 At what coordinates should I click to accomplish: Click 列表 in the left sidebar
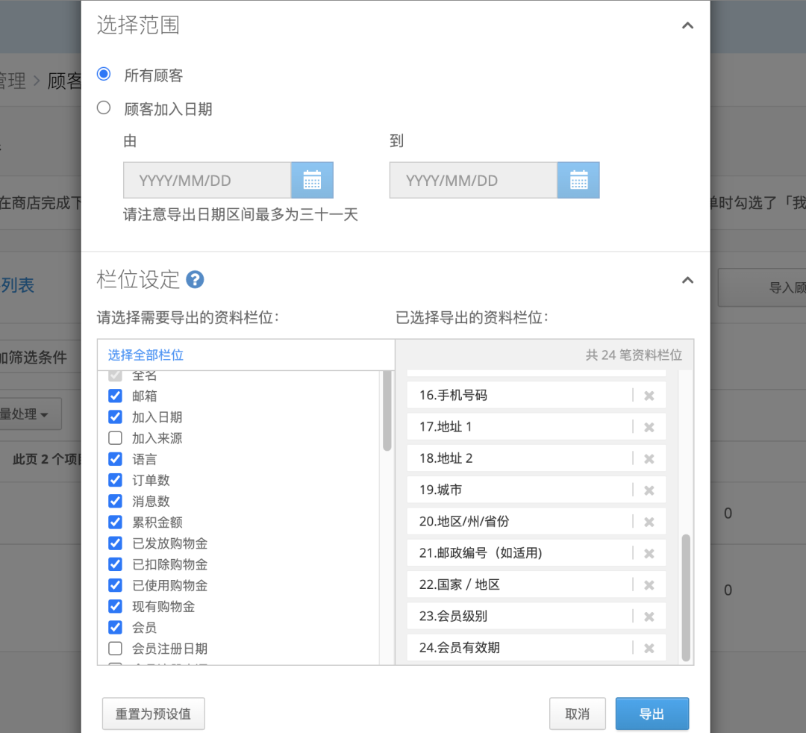pyautogui.click(x=16, y=284)
